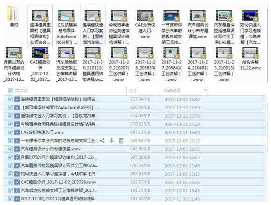Click the date 2017-12-12 22:54
Screen dimensions: 271x205
(x=182, y=116)
